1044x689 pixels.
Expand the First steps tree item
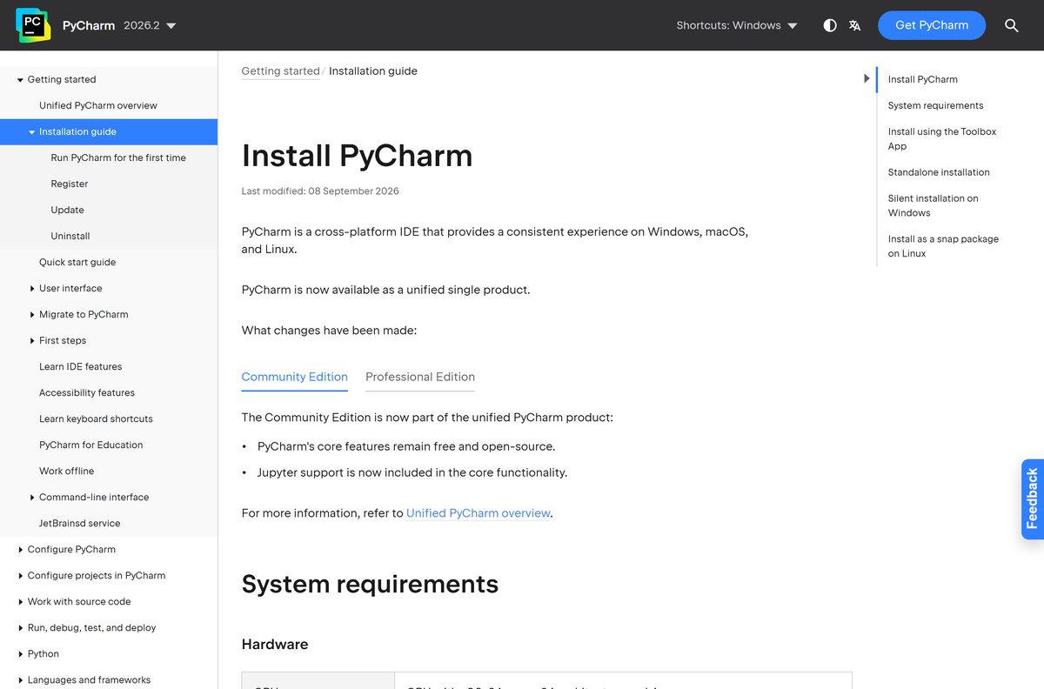point(32,340)
